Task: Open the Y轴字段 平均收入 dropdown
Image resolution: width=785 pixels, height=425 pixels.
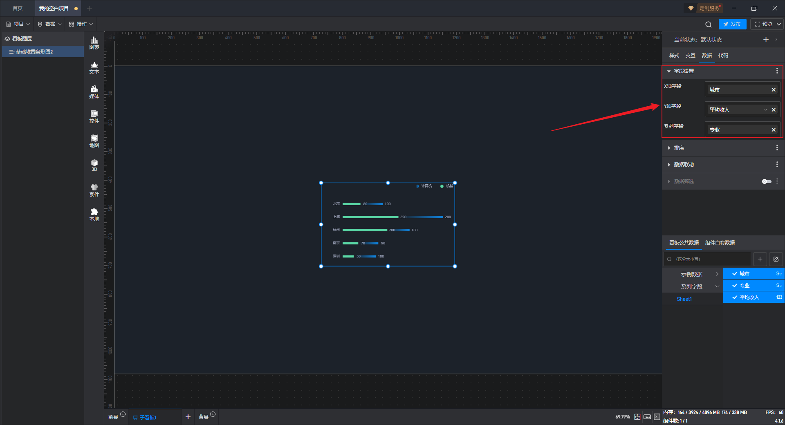Action: [765, 110]
